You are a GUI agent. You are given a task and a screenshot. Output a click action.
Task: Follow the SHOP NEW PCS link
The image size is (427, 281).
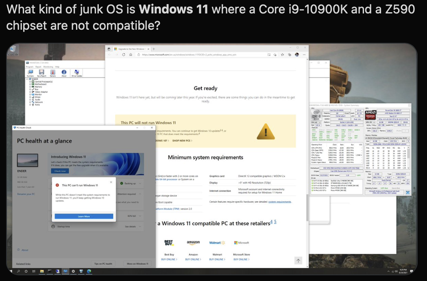[182, 141]
